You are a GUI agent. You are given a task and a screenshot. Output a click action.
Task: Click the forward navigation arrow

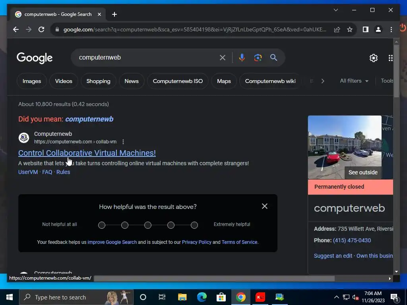[x=29, y=29]
